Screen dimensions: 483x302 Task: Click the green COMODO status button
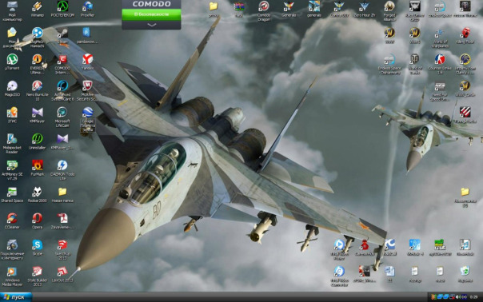pos(151,14)
